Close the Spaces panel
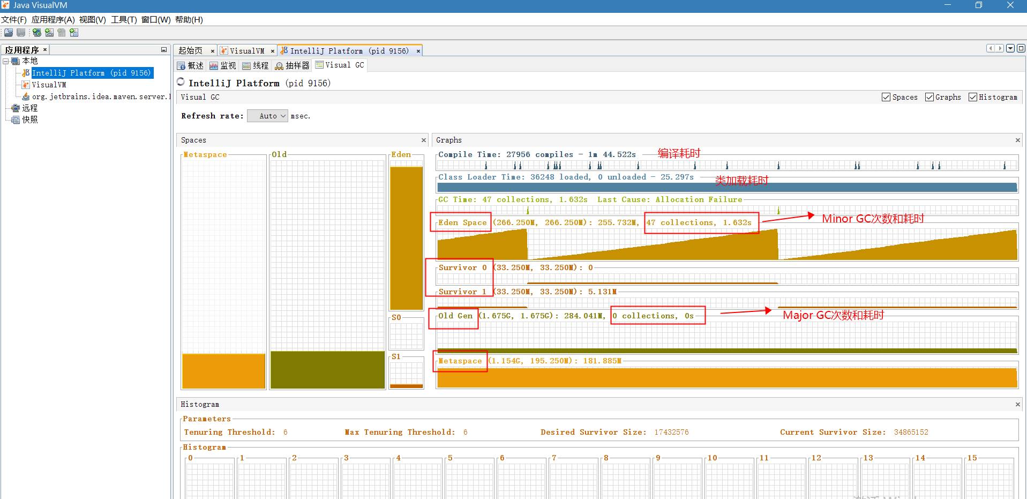 click(x=424, y=140)
